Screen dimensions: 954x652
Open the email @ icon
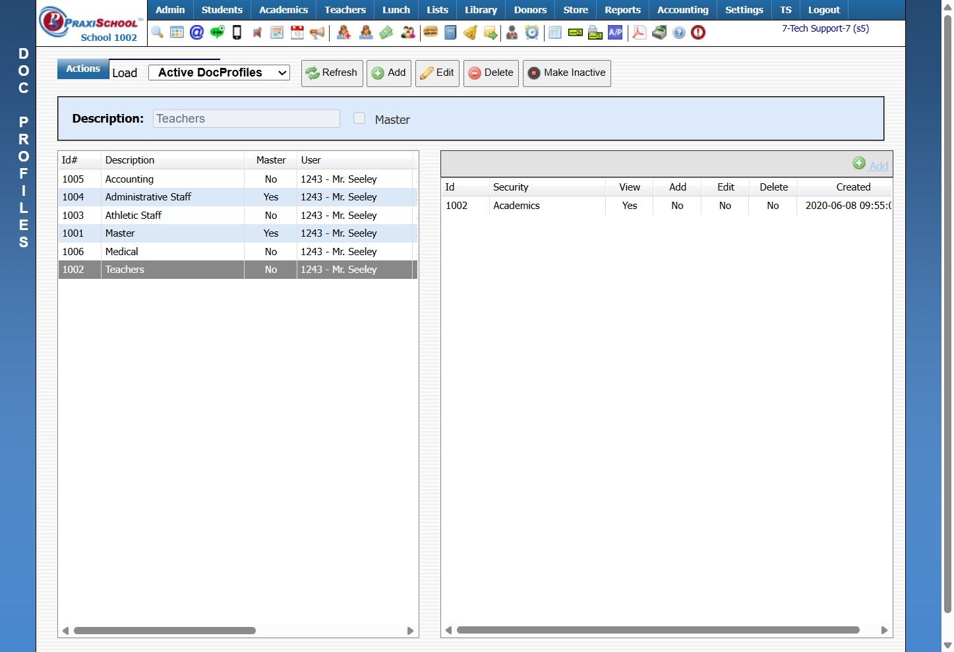pos(196,32)
